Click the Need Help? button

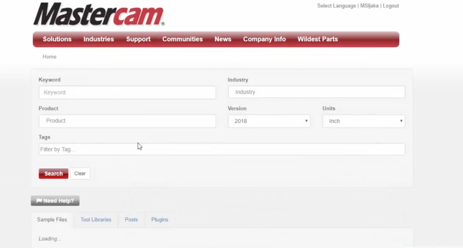point(55,201)
